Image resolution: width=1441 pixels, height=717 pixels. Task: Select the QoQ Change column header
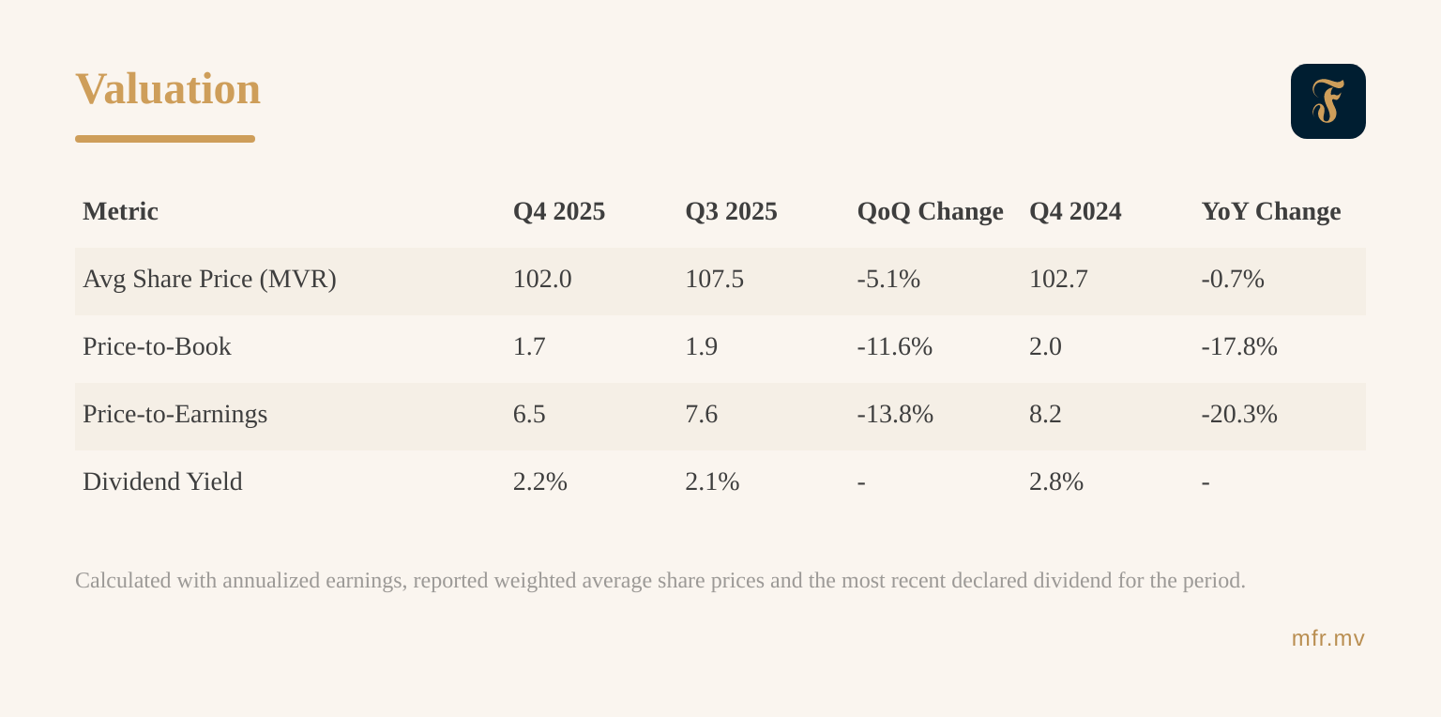point(930,211)
